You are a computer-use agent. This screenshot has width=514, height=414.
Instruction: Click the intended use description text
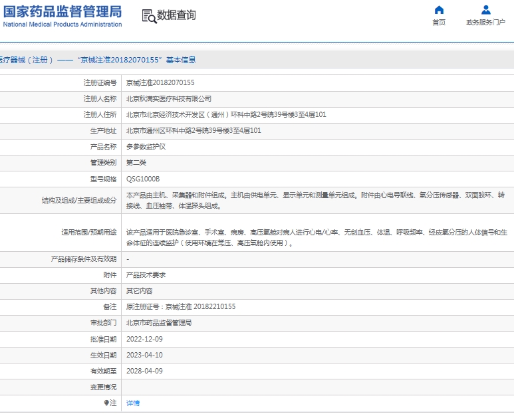(x=317, y=237)
